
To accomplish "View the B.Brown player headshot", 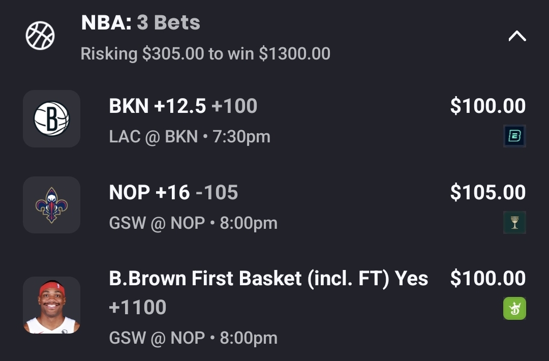I will pyautogui.click(x=51, y=305).
